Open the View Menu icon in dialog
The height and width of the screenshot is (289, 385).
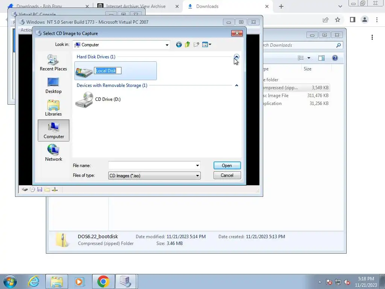pyautogui.click(x=206, y=44)
